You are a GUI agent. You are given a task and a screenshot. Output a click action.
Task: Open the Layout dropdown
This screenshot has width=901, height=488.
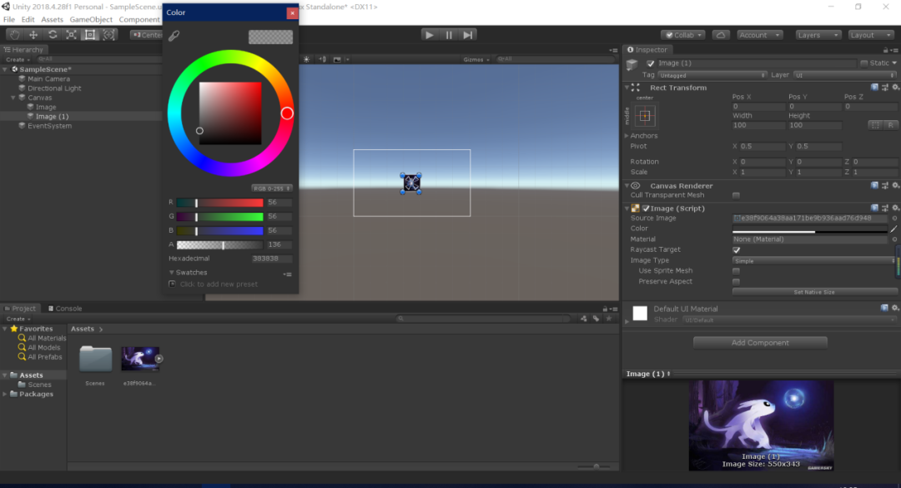point(870,35)
